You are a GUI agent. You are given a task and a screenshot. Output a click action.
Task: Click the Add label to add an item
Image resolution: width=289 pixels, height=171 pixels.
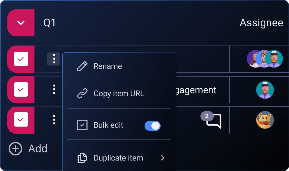(38, 149)
